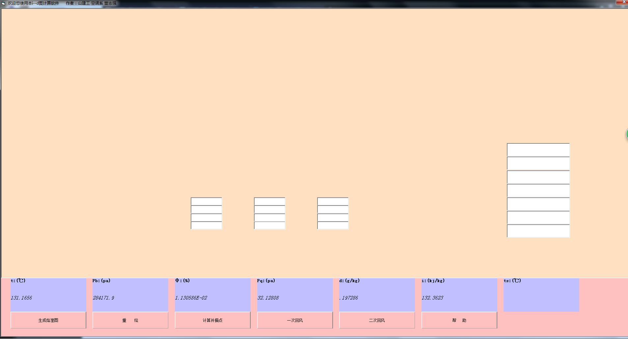This screenshot has height=339, width=628.
Task: Click the last box in the tall seven-box column
Action: coord(538,231)
